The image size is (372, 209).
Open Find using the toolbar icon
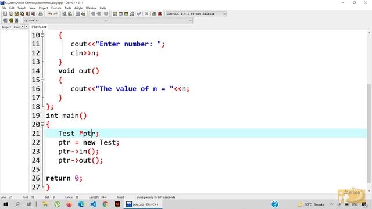[x=65, y=14]
